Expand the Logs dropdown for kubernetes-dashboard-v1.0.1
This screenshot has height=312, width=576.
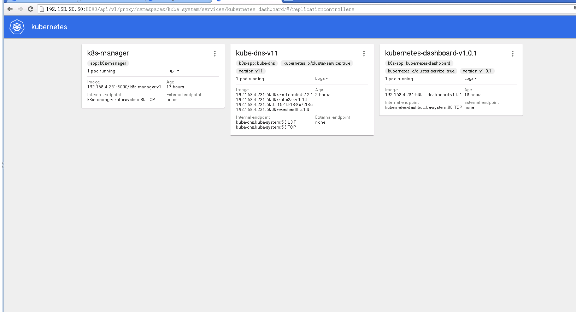point(471,78)
